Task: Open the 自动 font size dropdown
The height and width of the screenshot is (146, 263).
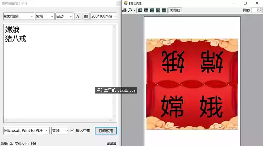Action: click(x=64, y=16)
